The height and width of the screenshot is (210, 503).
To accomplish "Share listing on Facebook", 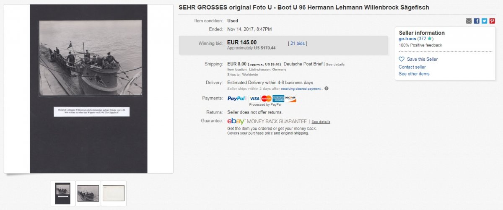I will [x=477, y=21].
